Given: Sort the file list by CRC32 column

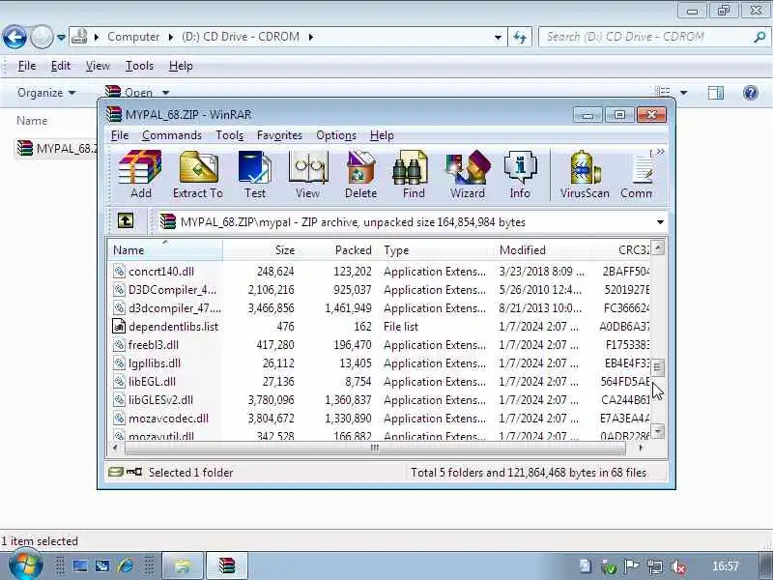Looking at the screenshot, I should click(x=620, y=250).
